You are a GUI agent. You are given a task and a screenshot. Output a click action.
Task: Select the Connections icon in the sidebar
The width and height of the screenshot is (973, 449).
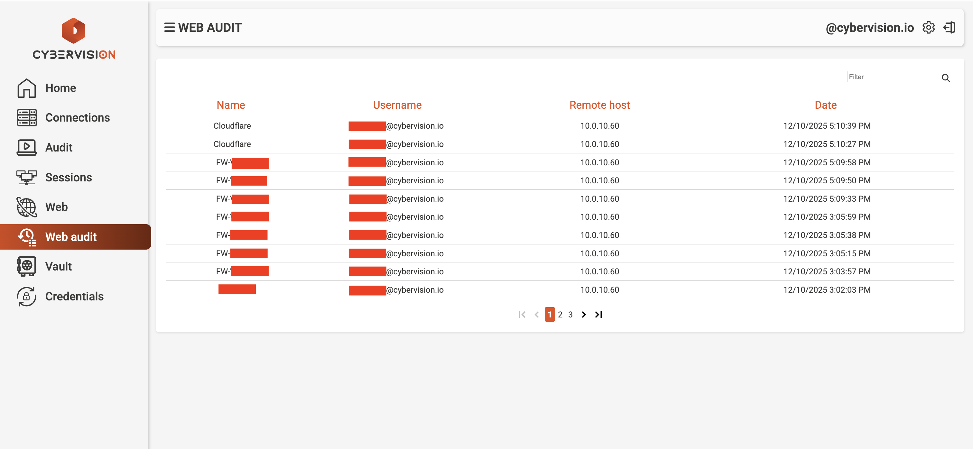click(x=26, y=117)
